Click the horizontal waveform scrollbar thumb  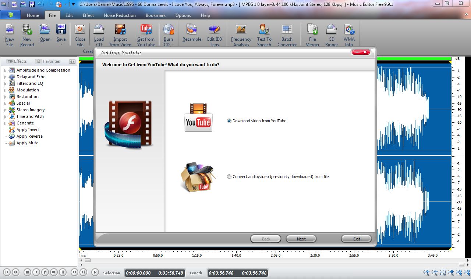tap(88, 260)
